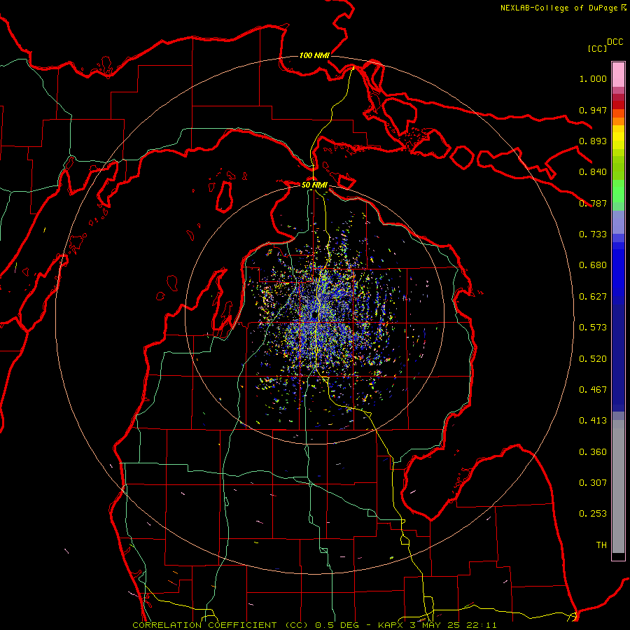Screen dimensions: 630x630
Task: Choose the 0.627 scale label
Action: [x=593, y=297]
